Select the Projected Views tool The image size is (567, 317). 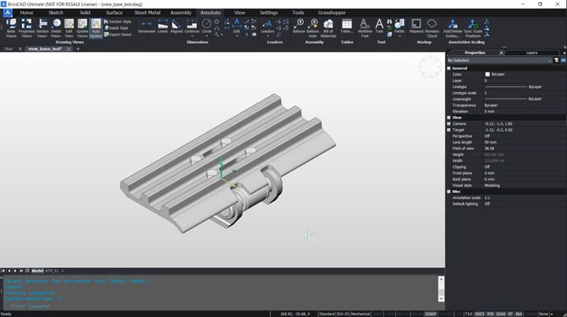[x=27, y=28]
